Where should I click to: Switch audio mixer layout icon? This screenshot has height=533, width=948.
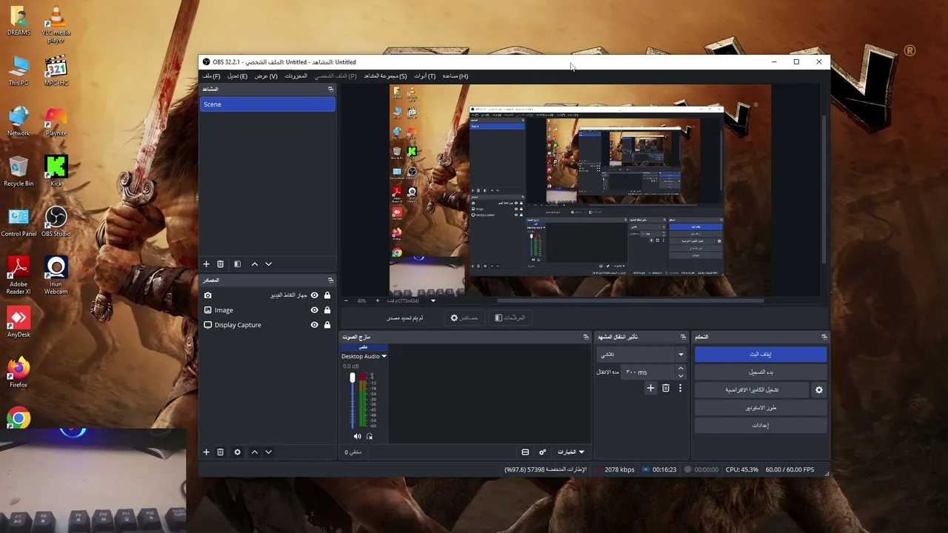(525, 452)
